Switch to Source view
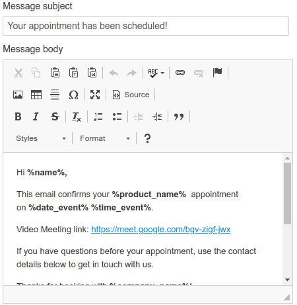This screenshot has width=297, height=305. [131, 95]
